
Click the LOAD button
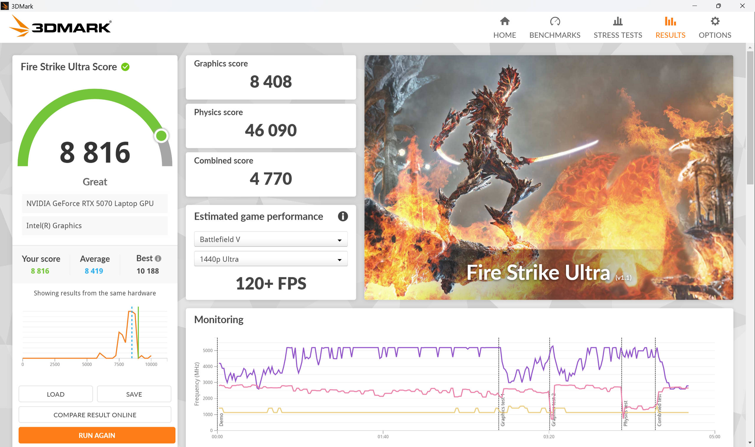pyautogui.click(x=56, y=394)
